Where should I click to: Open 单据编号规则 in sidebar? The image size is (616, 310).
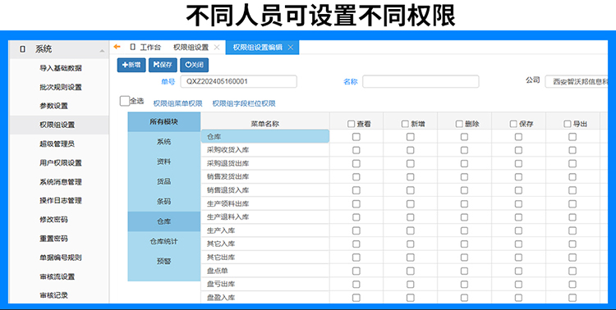(61, 258)
